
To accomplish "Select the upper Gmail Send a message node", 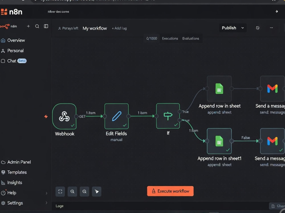I will (272, 89).
